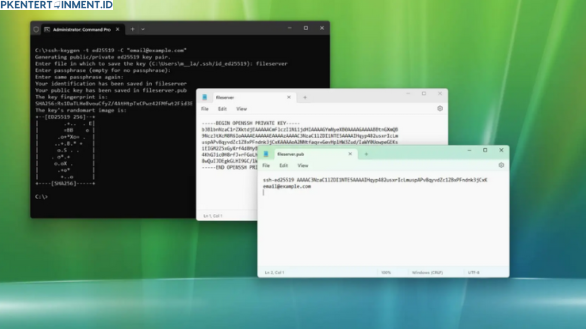Close the fileserver tab
586x329 pixels.
pyautogui.click(x=289, y=97)
